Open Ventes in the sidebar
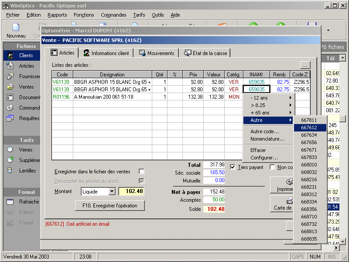 (26, 87)
